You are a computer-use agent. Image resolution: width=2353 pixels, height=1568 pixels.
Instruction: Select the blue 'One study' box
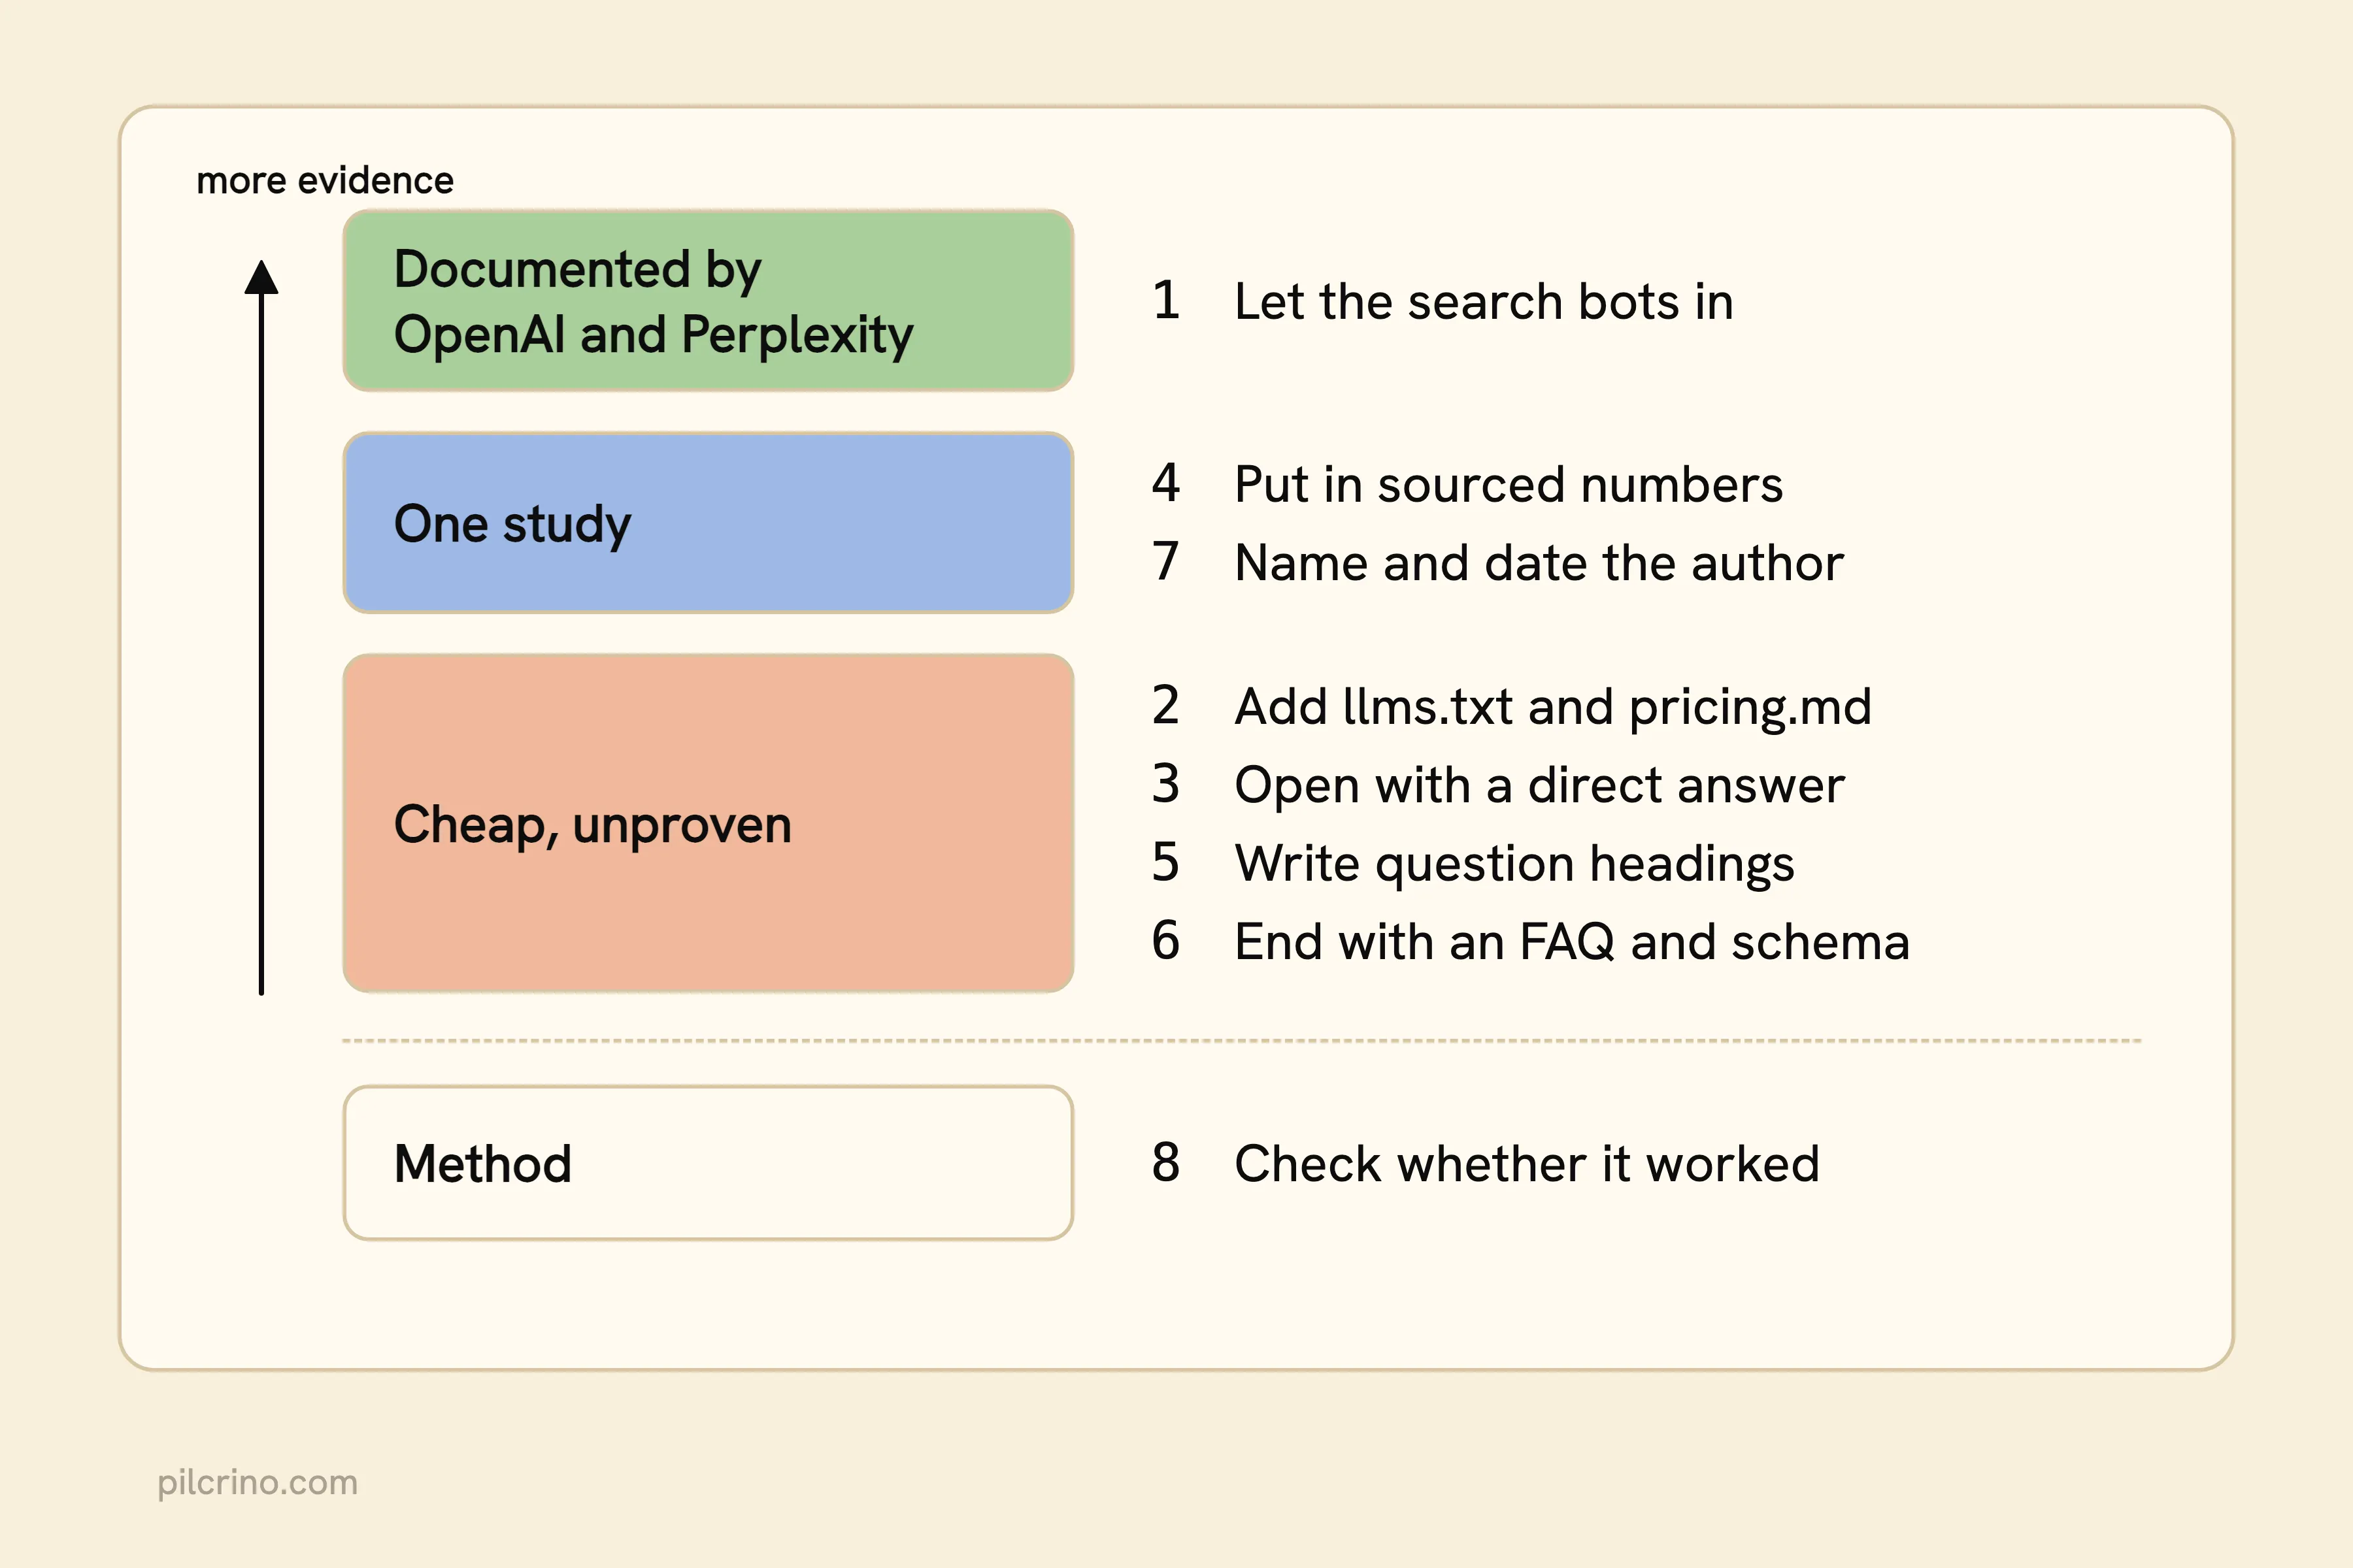[709, 522]
